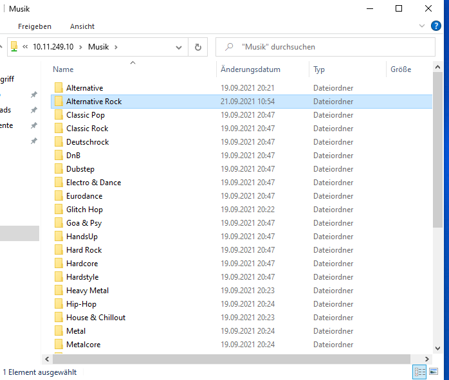Click the highlighted gray item in navigation pane
449x380 pixels.
click(19, 233)
